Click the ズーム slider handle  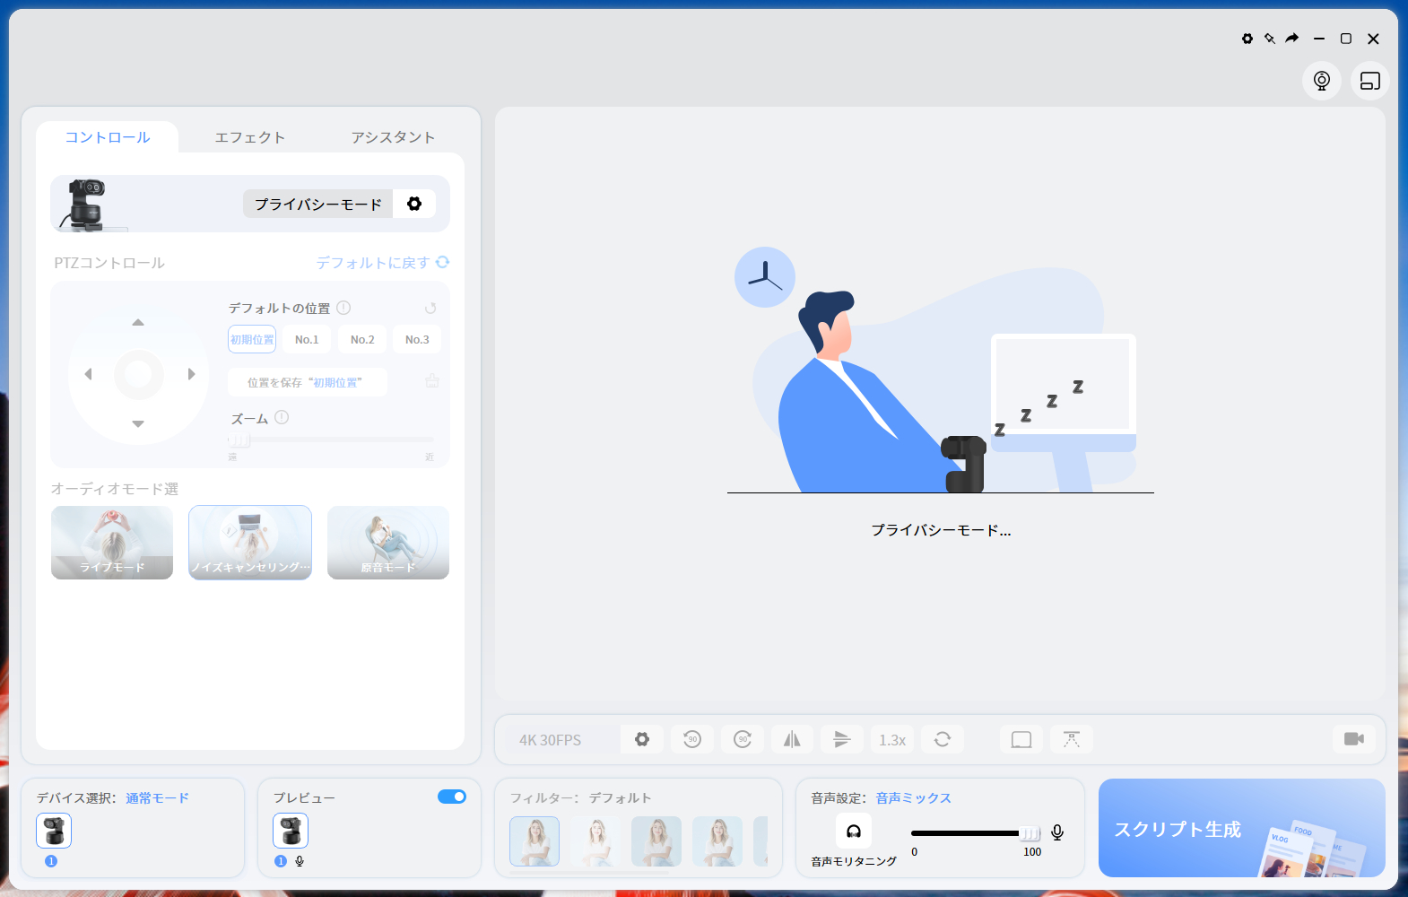[239, 440]
